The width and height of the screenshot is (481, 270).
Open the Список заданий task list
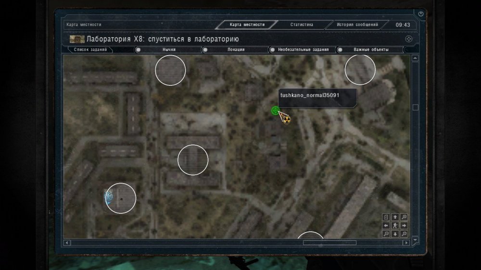90,49
